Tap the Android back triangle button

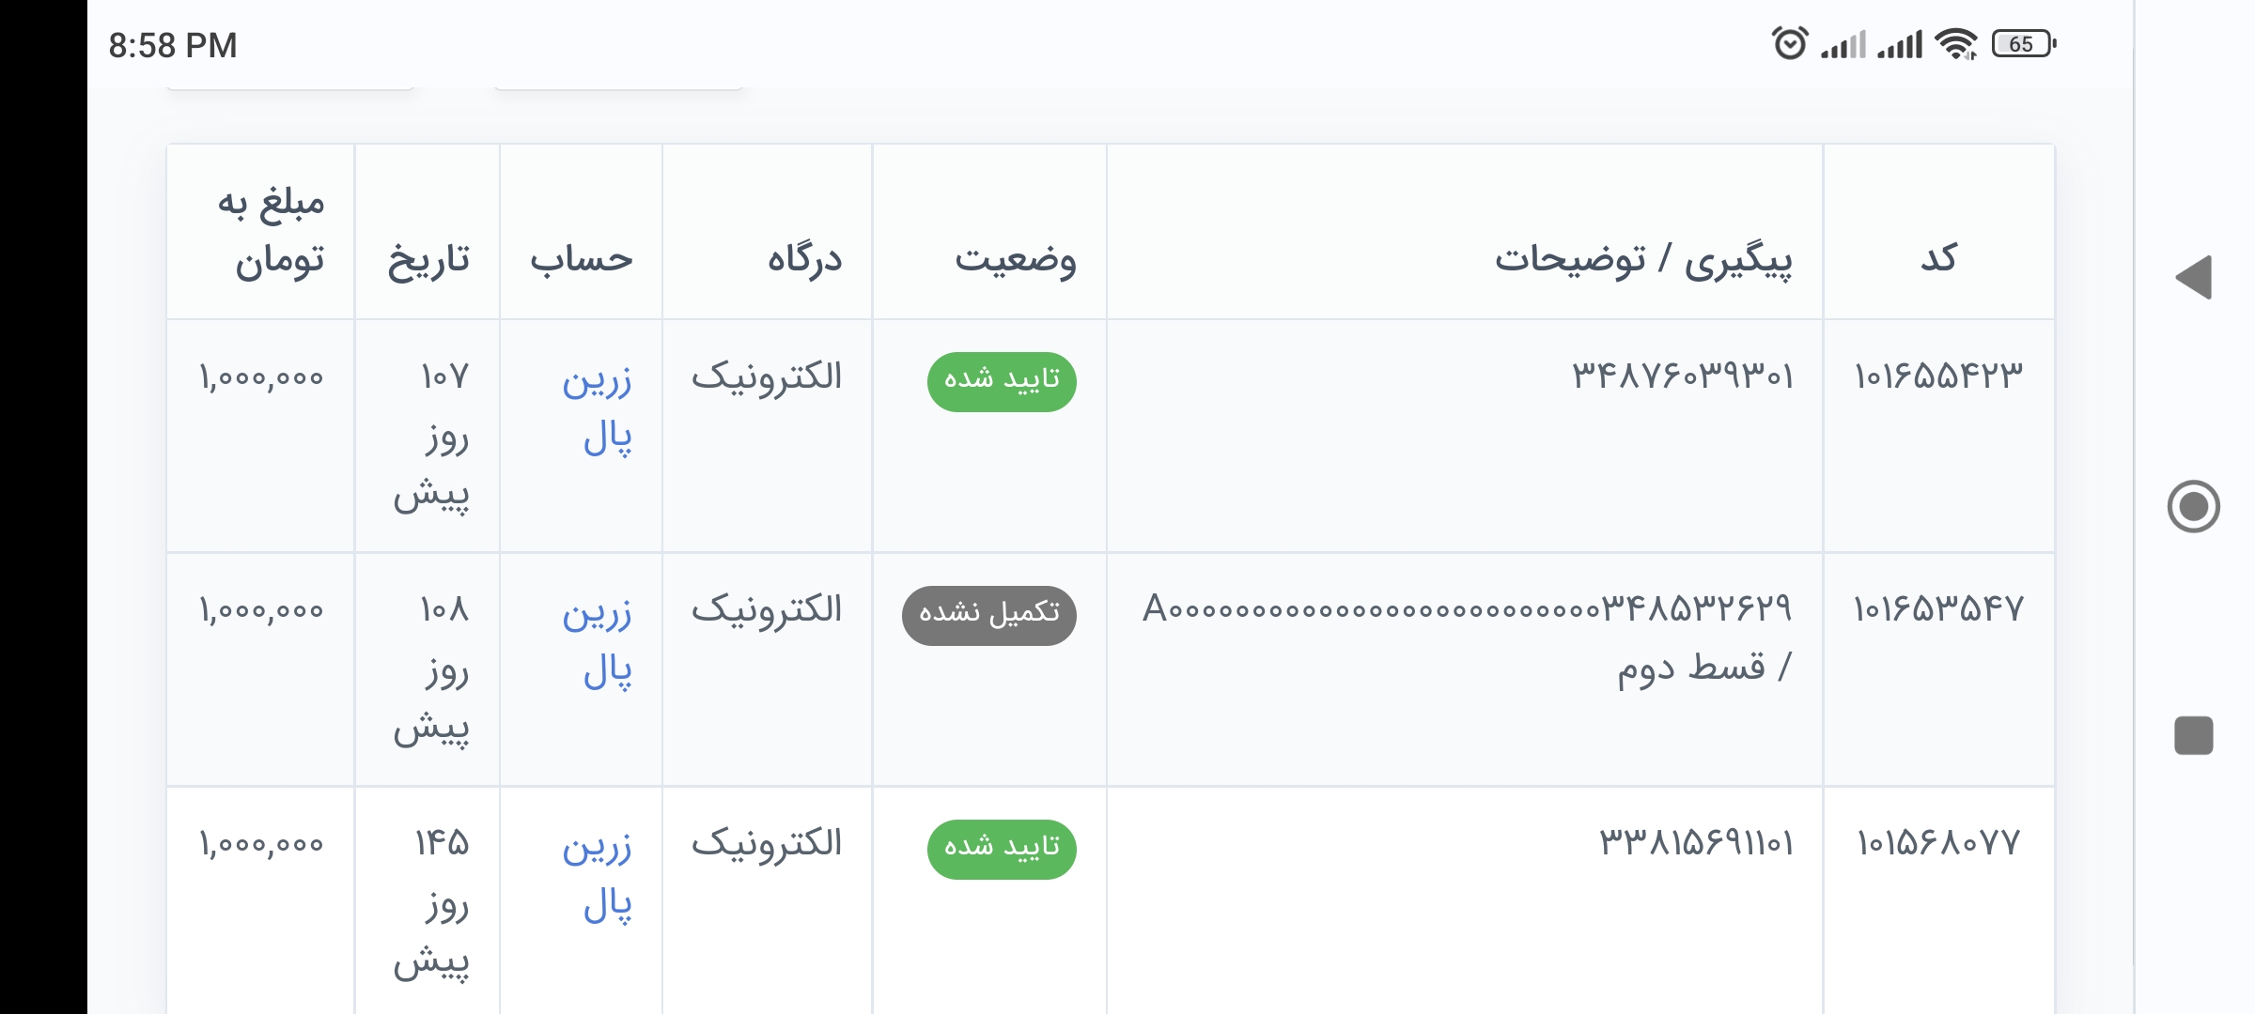[2195, 277]
